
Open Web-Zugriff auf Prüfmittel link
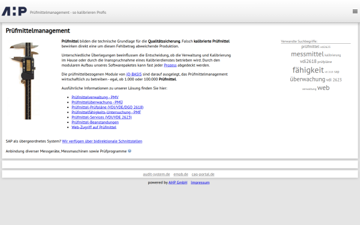[x=94, y=127]
